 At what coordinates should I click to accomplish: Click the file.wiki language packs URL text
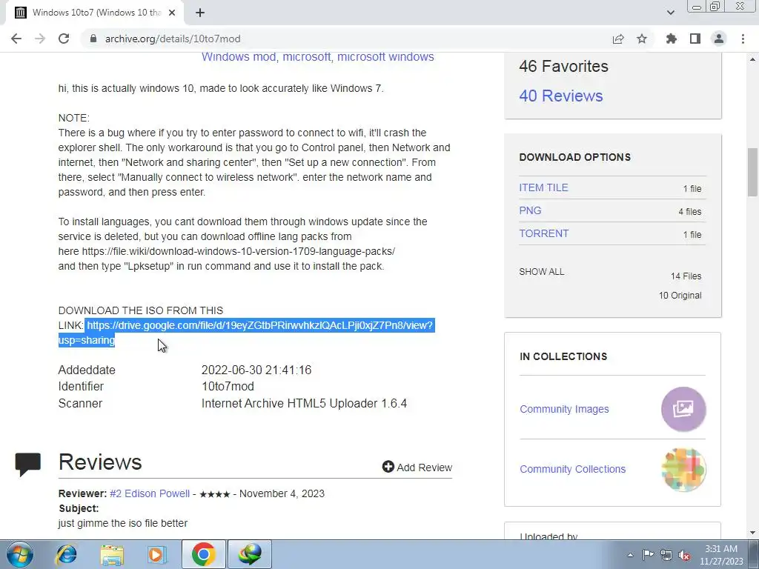click(x=238, y=252)
